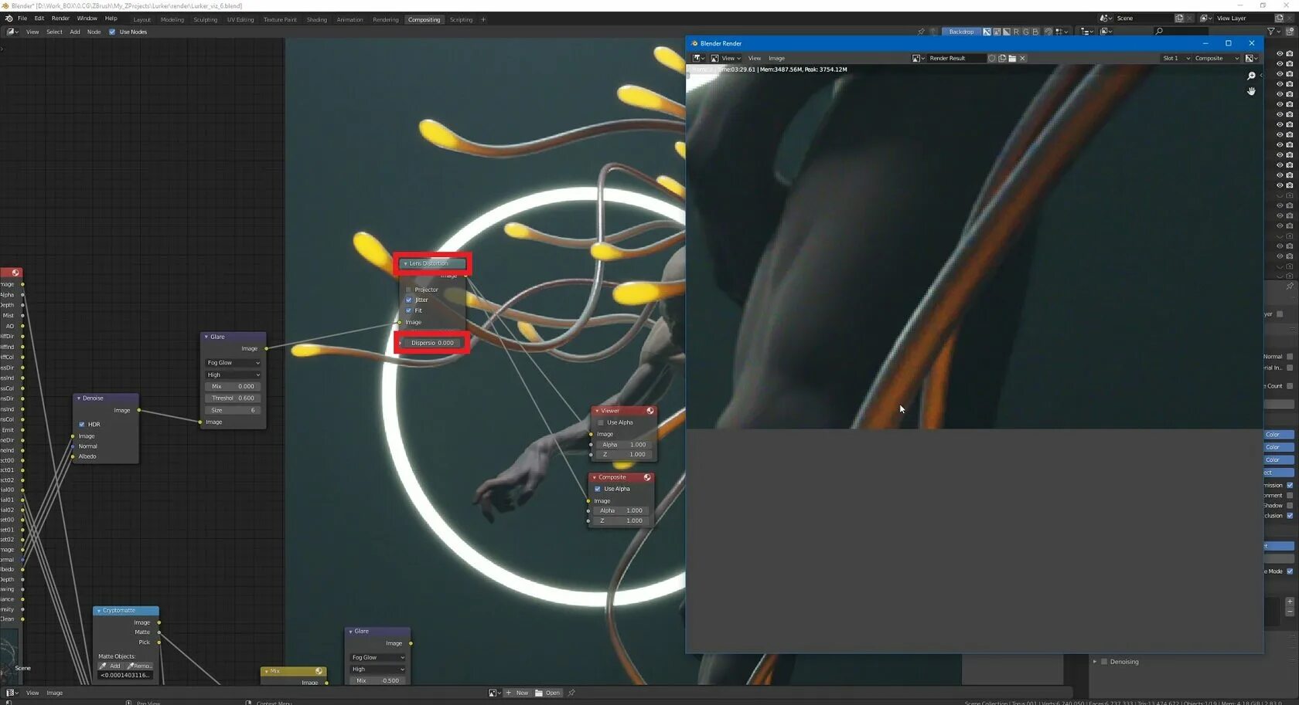
Task: Adjust the Dispersion slider in Lens Distortion
Action: (x=432, y=343)
